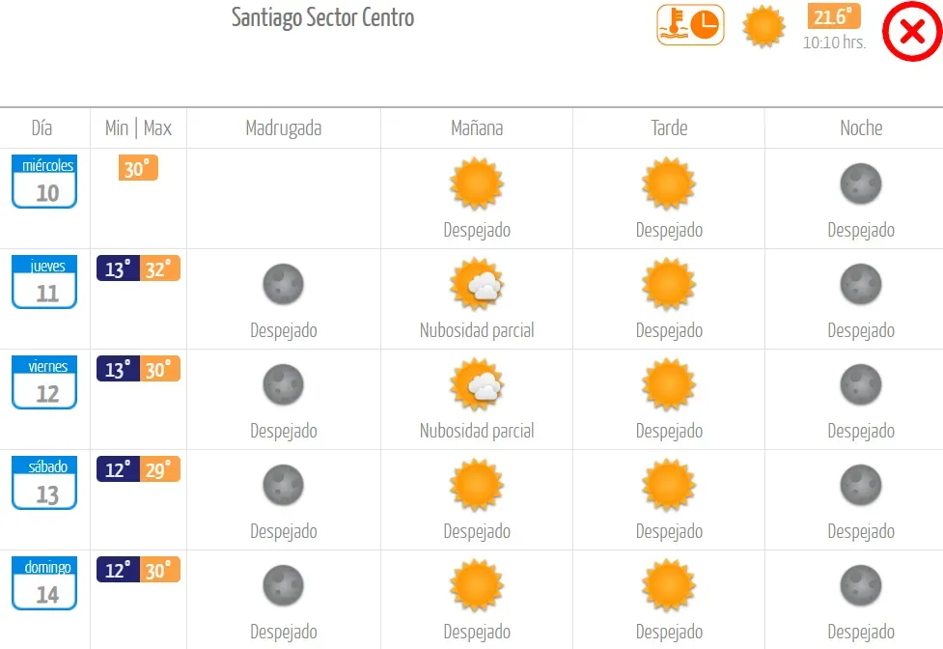
Task: Click jueves 32° max temperature badge
Action: [160, 268]
